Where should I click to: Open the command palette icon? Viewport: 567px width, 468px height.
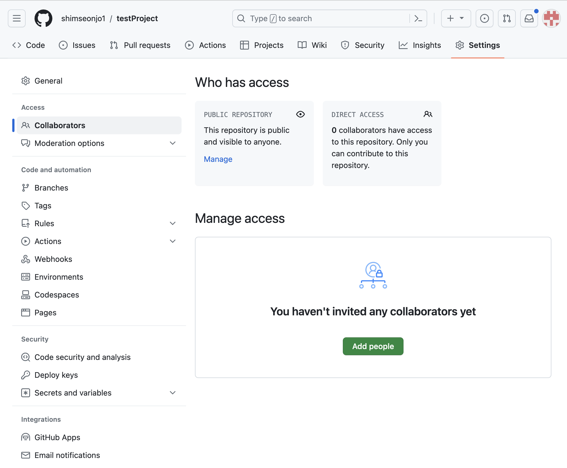point(418,18)
